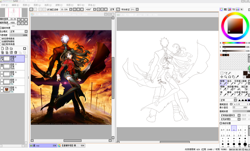Open the 视图 menu
Image resolution: width=250 pixels, height=151 pixels.
(x=70, y=5)
